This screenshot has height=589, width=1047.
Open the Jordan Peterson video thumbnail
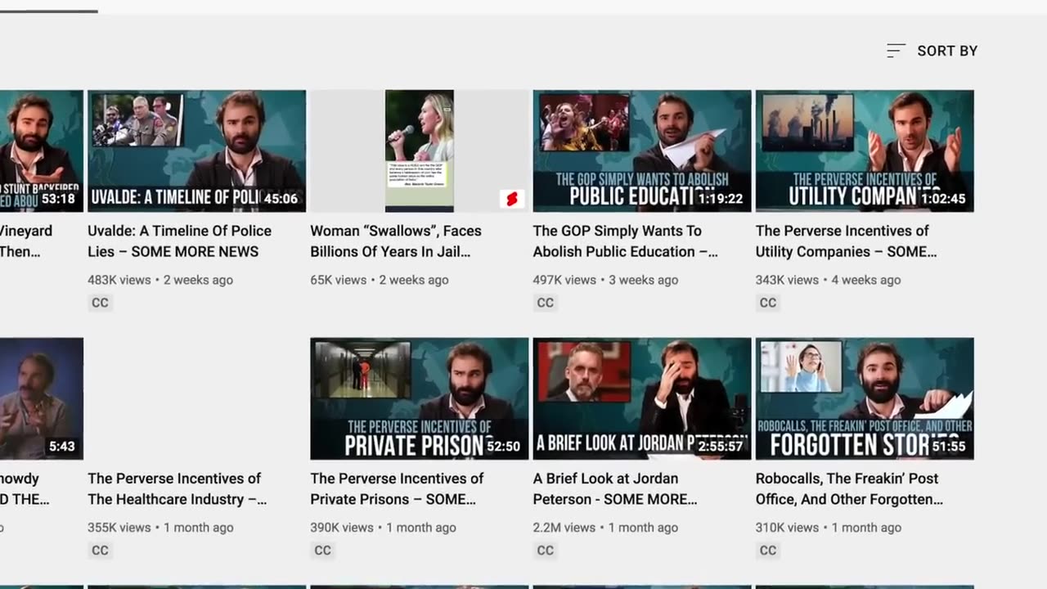pos(642,398)
